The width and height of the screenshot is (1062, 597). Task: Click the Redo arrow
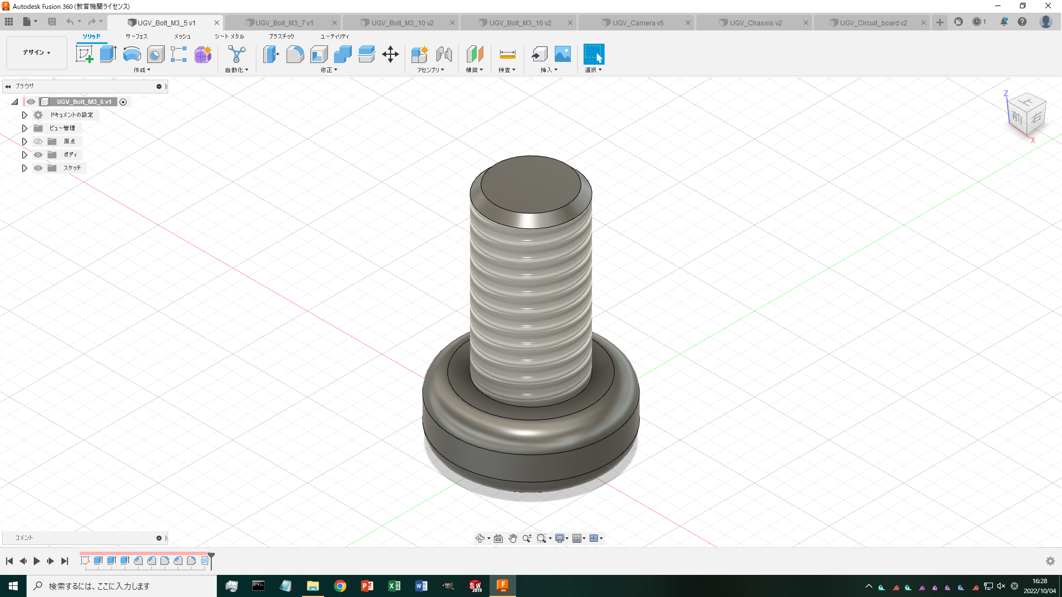(92, 22)
